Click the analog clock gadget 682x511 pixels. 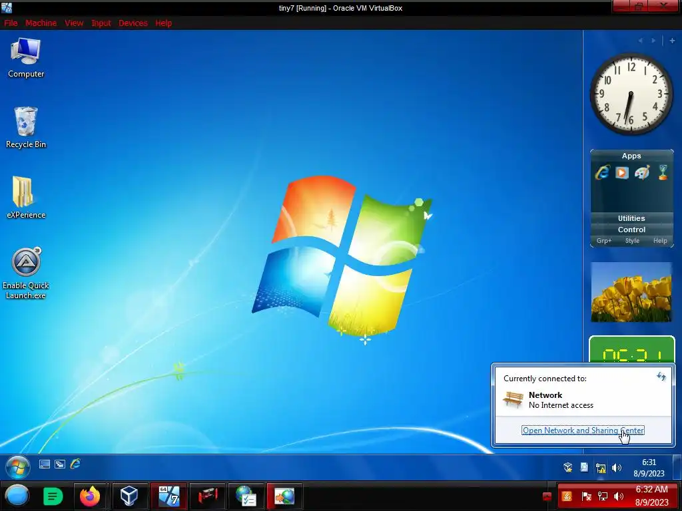pos(631,94)
